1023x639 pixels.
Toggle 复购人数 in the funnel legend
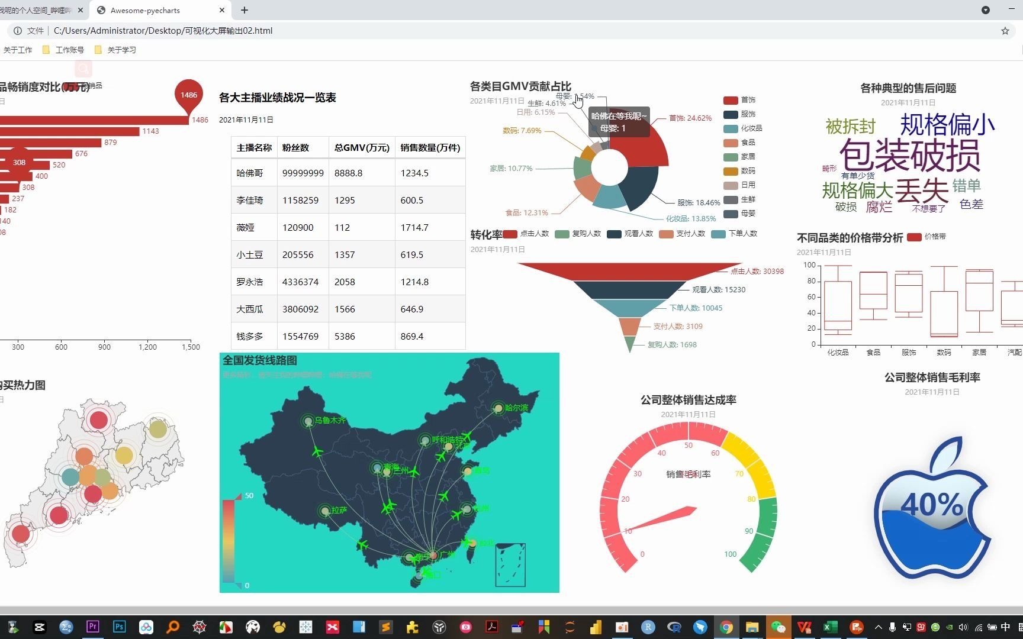pyautogui.click(x=578, y=234)
